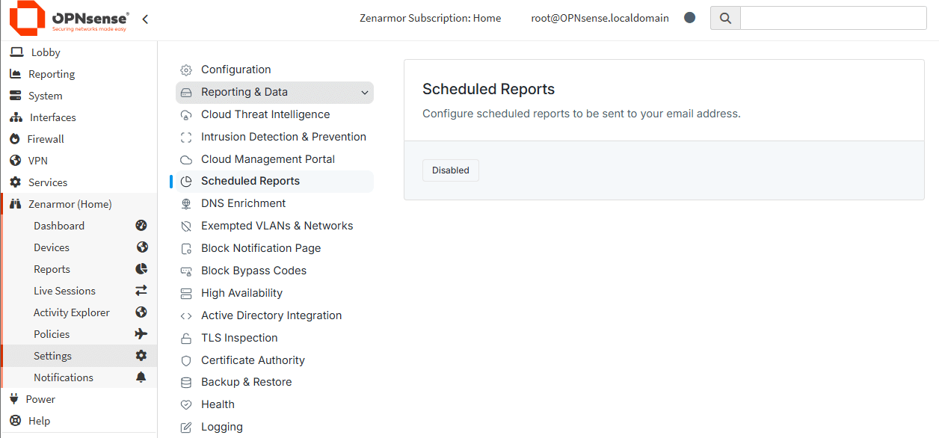
Task: Click the OPNsense logo
Action: tap(69, 19)
